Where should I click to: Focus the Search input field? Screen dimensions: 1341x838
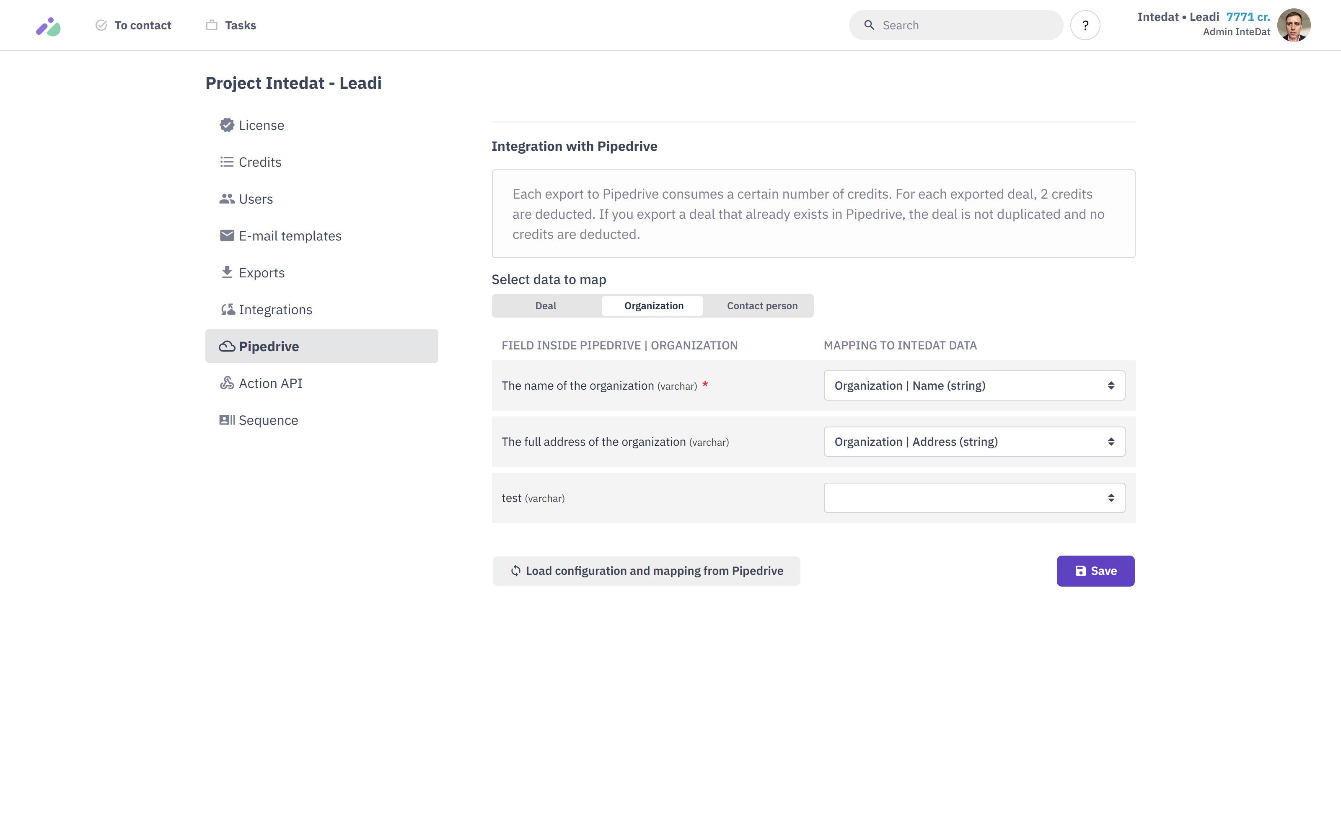tap(964, 26)
